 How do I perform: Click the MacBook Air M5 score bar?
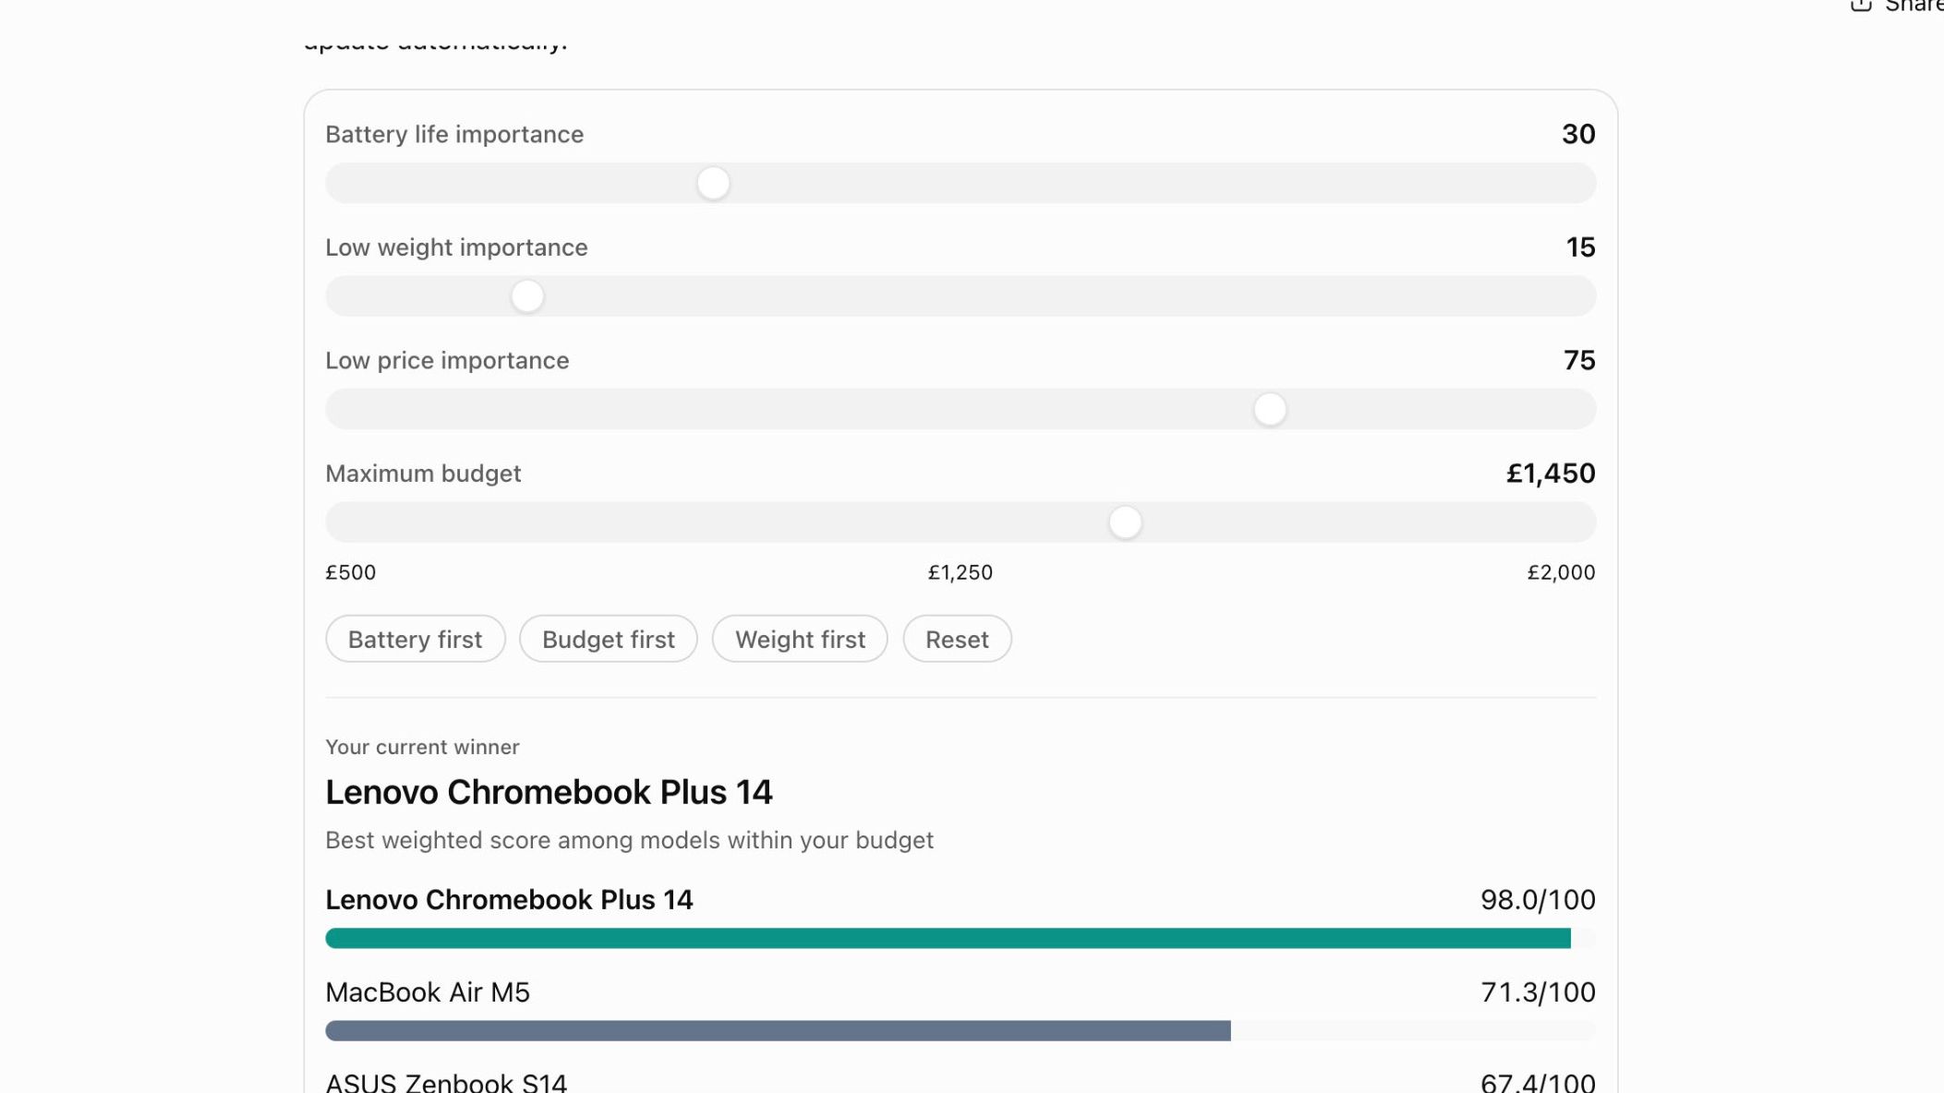(x=778, y=1031)
